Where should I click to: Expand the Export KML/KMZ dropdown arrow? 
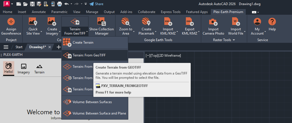(x=199, y=32)
